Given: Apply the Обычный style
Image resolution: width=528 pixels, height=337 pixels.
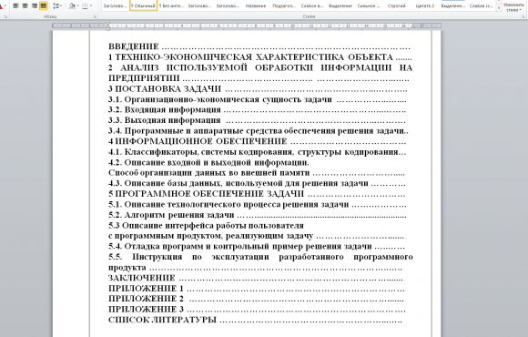Looking at the screenshot, I should pos(143,5).
